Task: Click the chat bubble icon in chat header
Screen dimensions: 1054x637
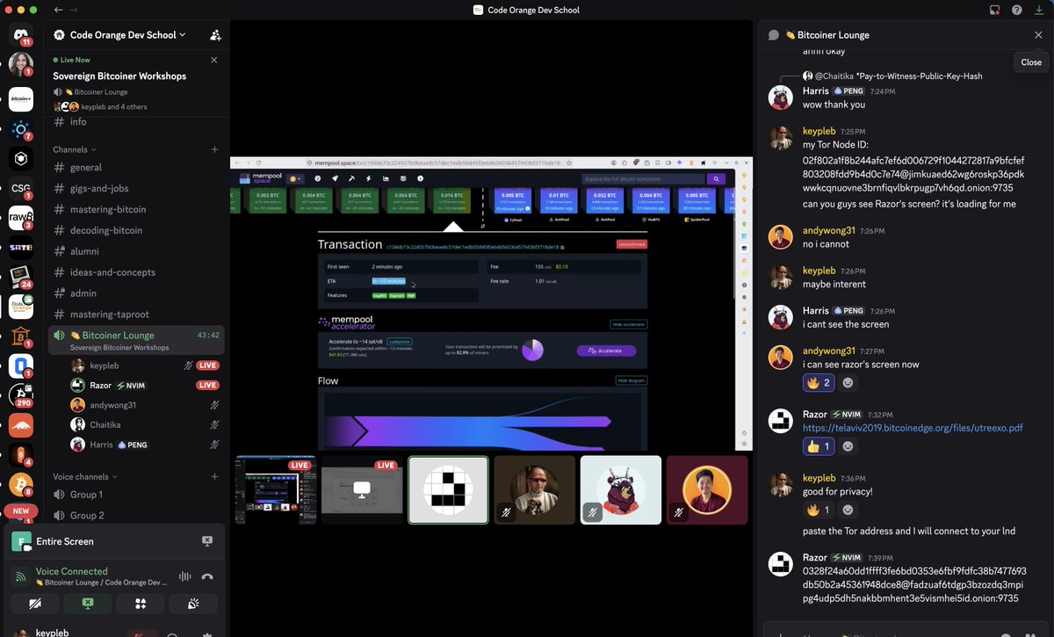Action: pos(774,35)
